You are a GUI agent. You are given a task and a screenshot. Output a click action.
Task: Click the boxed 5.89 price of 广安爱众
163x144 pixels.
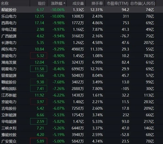click(38, 141)
